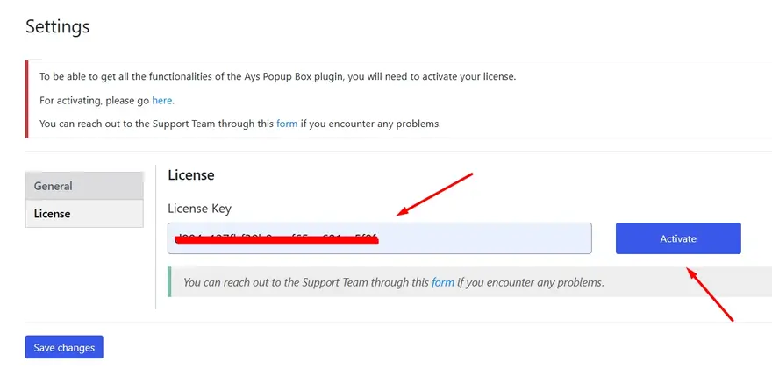Click the License section heading

[191, 175]
